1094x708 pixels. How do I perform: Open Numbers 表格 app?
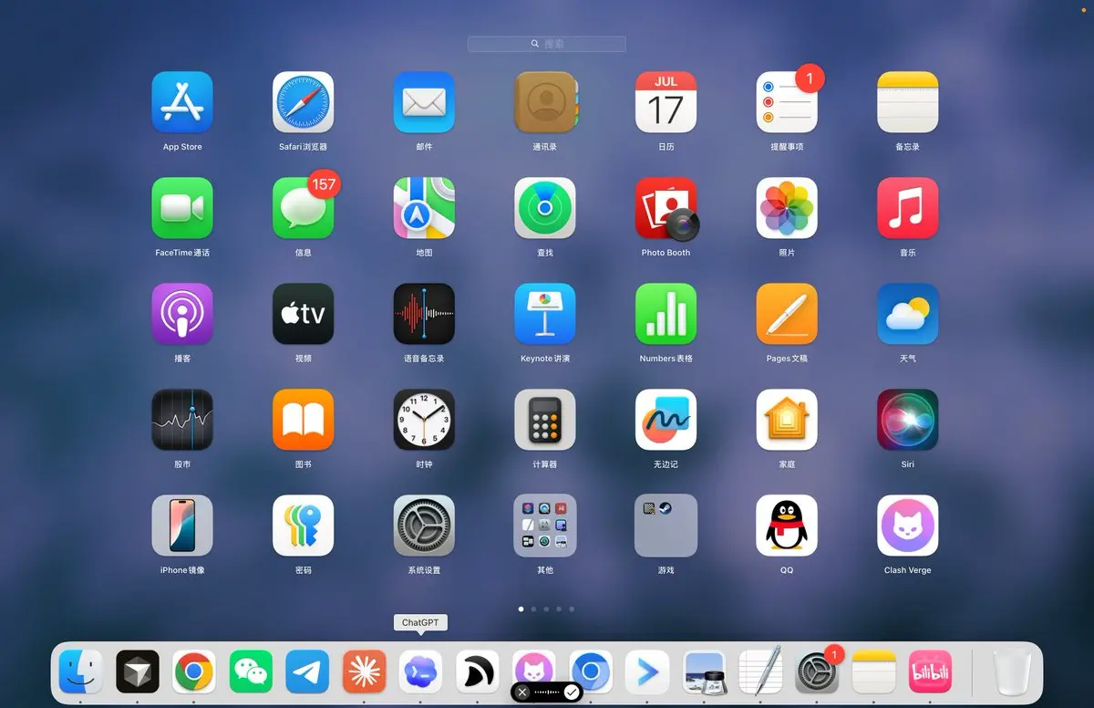point(666,314)
